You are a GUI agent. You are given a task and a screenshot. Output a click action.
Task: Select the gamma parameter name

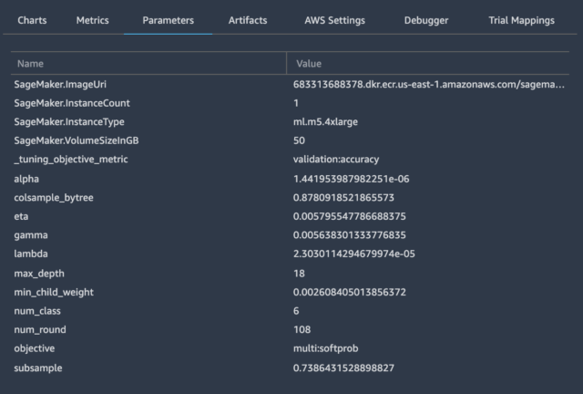[x=31, y=235]
